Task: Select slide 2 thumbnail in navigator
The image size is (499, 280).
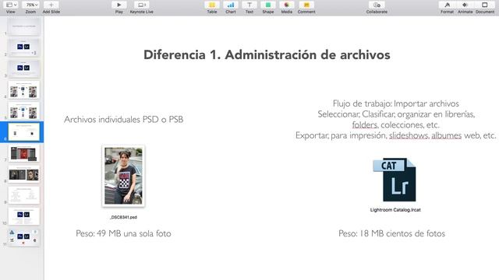Action: coord(24,47)
